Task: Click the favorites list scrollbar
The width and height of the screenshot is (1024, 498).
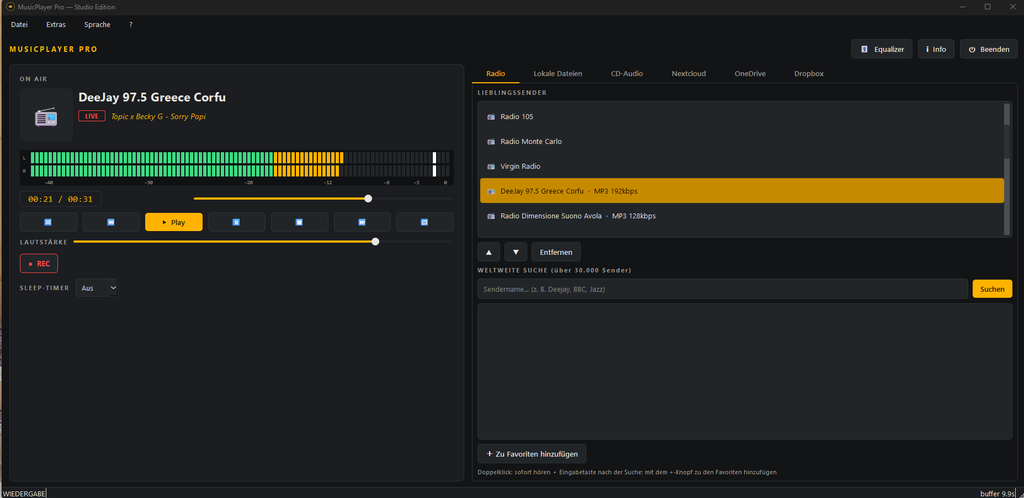Action: (x=1007, y=169)
